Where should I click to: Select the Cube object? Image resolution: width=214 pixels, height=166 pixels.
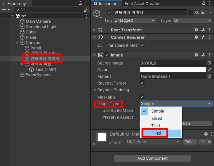pos(31,32)
